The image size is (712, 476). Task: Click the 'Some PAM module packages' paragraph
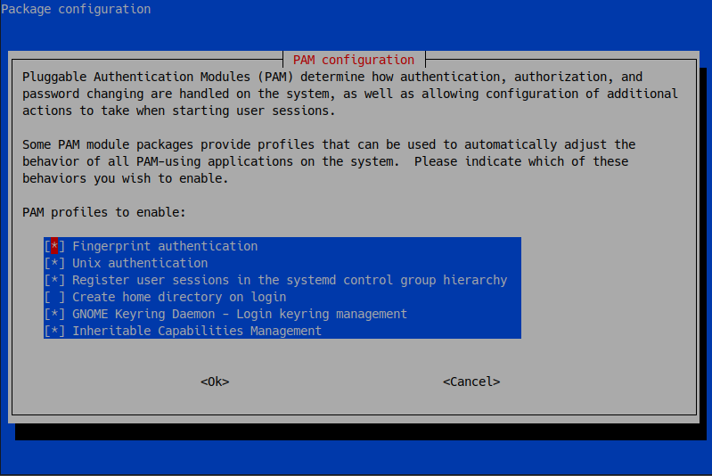[x=328, y=161]
